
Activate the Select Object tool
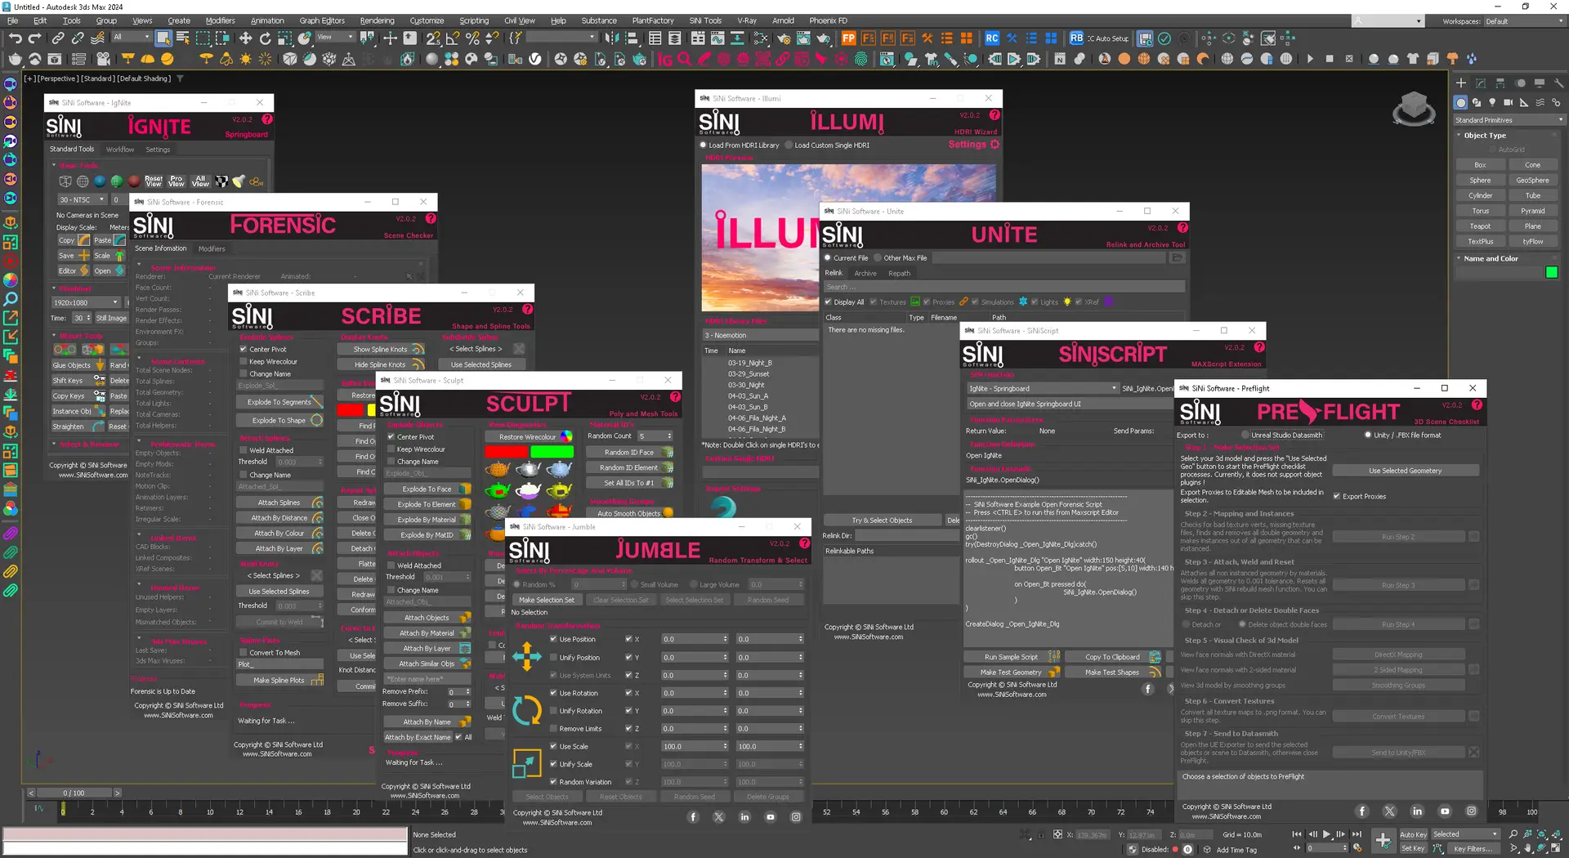pyautogui.click(x=163, y=38)
